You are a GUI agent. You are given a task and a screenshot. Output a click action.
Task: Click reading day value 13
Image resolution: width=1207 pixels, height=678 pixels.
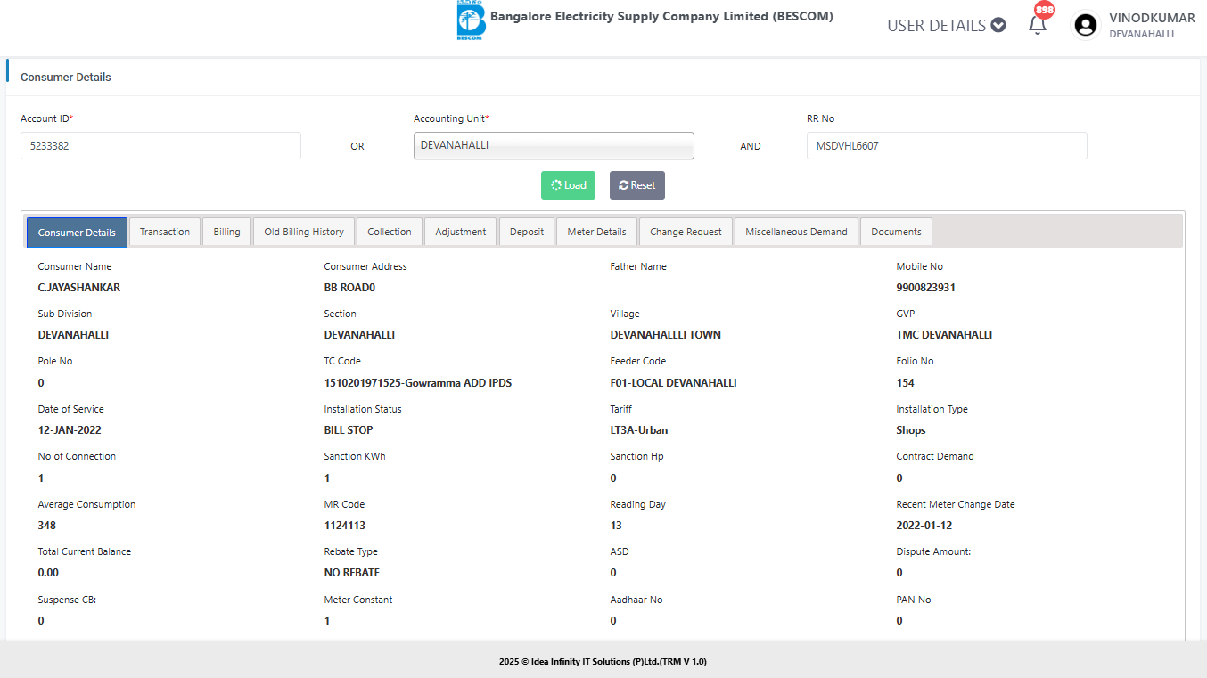tap(616, 526)
